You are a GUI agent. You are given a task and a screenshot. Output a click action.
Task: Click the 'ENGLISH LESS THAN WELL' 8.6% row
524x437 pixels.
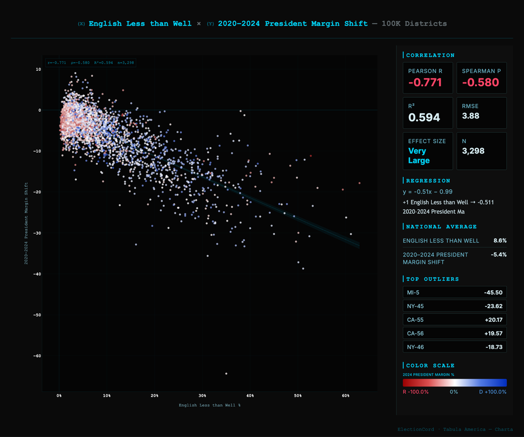454,241
